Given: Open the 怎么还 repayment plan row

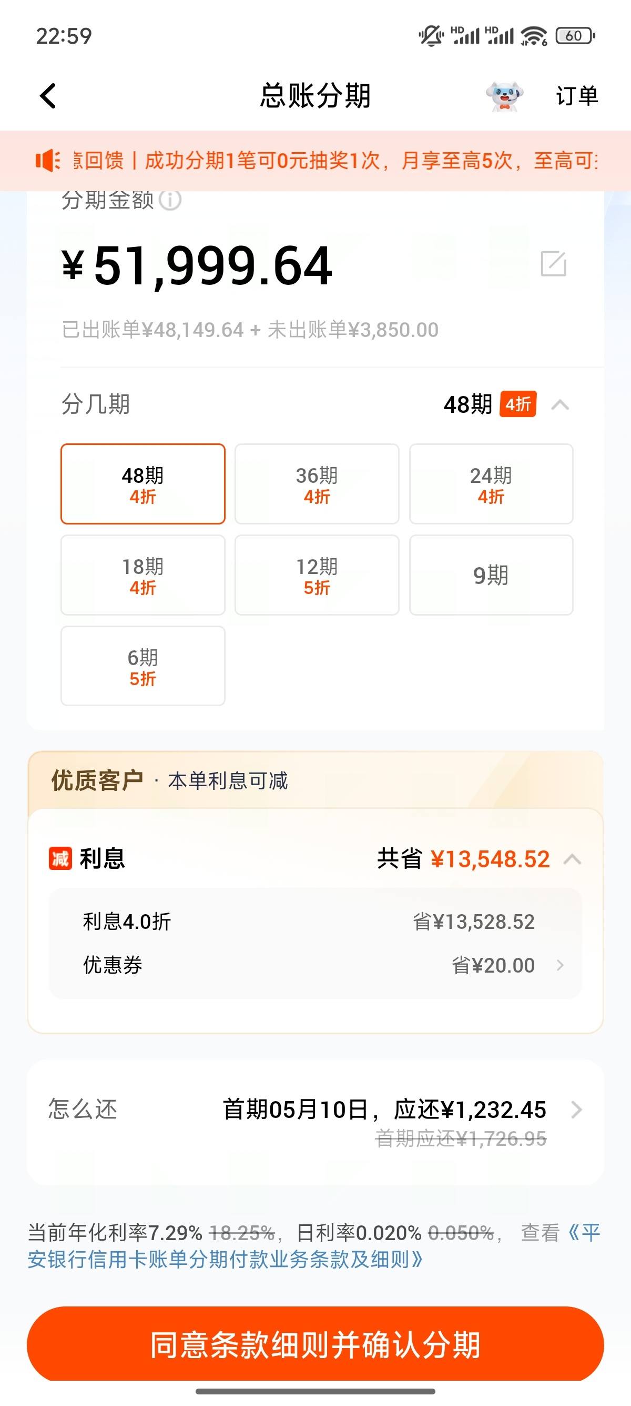Looking at the screenshot, I should click(x=315, y=1121).
